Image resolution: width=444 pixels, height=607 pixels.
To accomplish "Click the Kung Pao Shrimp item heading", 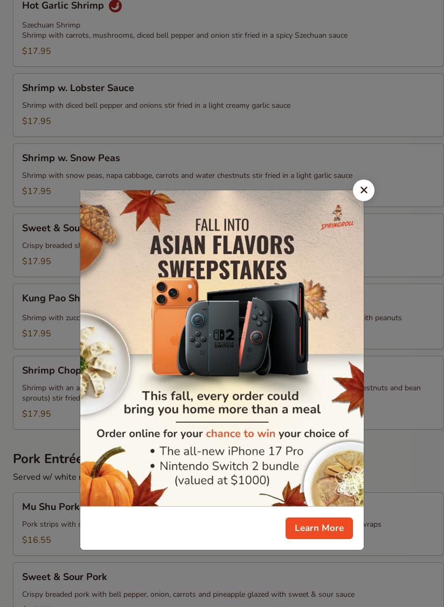I will 51,298.
